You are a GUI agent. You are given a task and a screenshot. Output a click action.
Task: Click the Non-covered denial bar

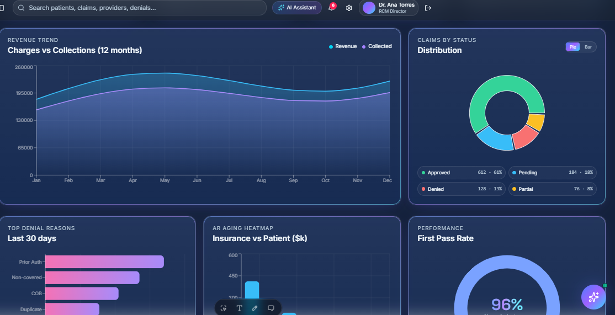tap(92, 277)
